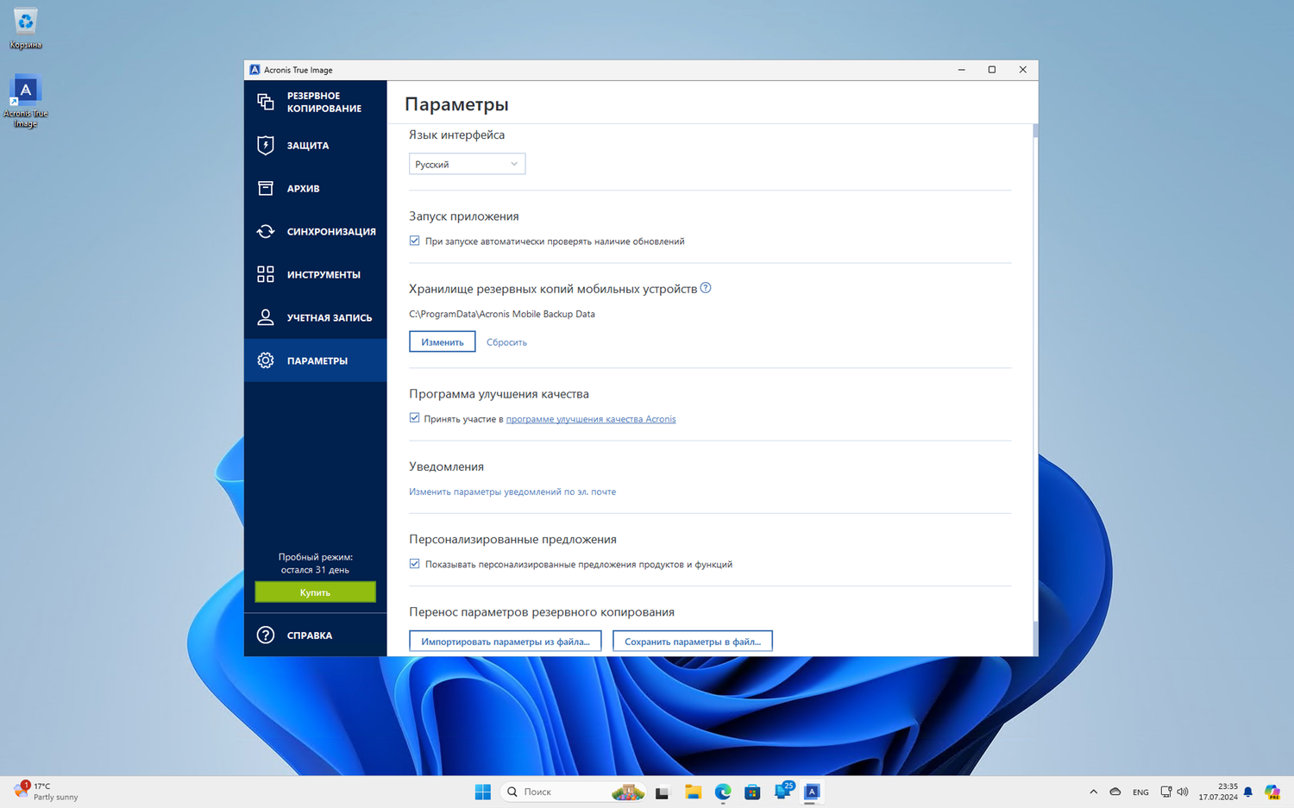
Task: Switch to the СИНХРОНИЗАЦИЯ section
Action: pyautogui.click(x=315, y=231)
